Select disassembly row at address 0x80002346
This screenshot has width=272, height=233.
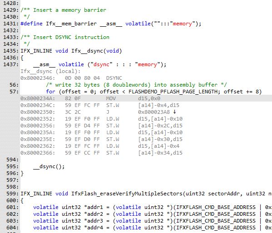coord(71,78)
